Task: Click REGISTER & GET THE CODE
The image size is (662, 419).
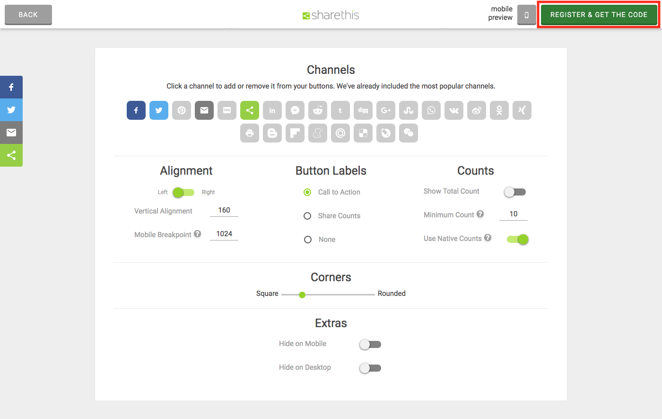Action: 599,15
